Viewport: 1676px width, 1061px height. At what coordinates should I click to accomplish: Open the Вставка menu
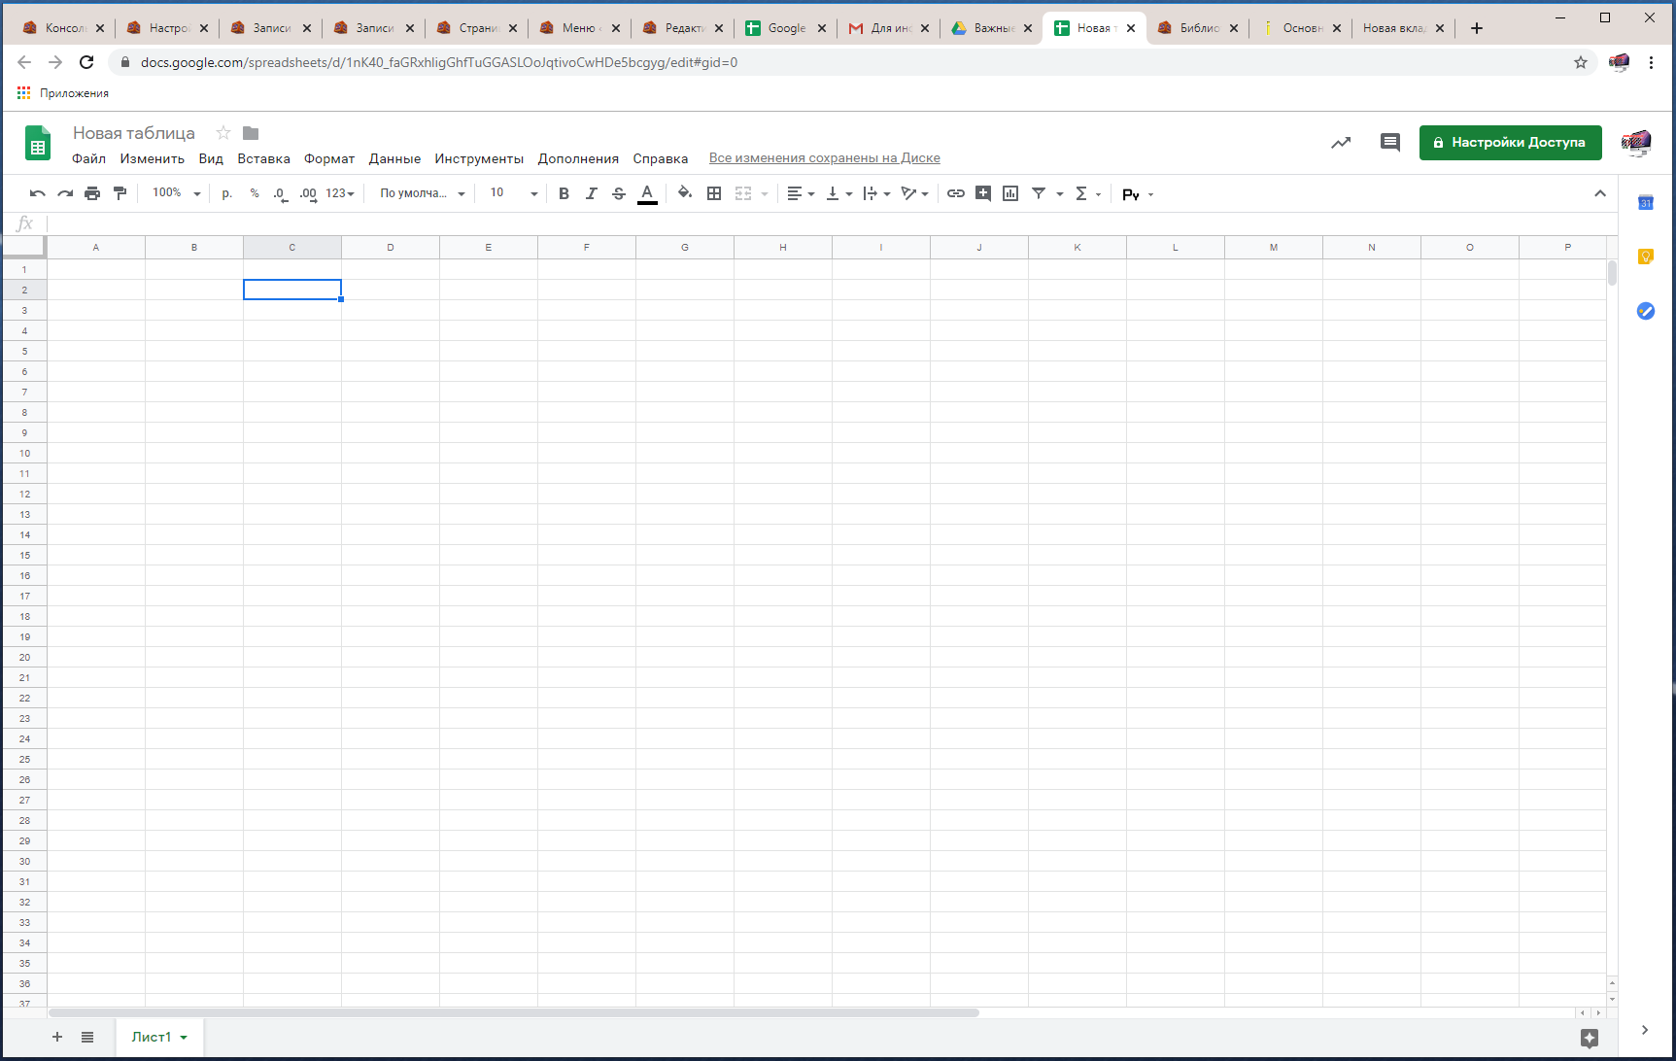coord(264,158)
